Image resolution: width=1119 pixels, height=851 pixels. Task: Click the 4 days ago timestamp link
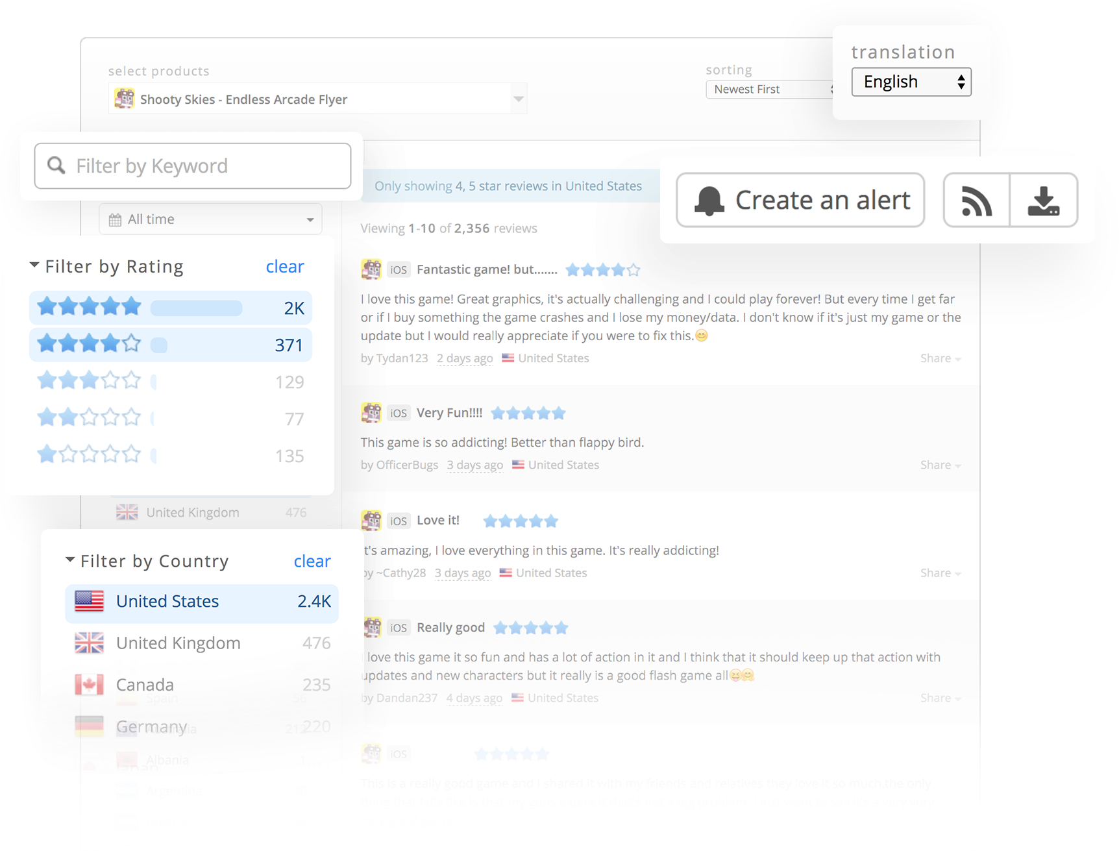pyautogui.click(x=474, y=698)
